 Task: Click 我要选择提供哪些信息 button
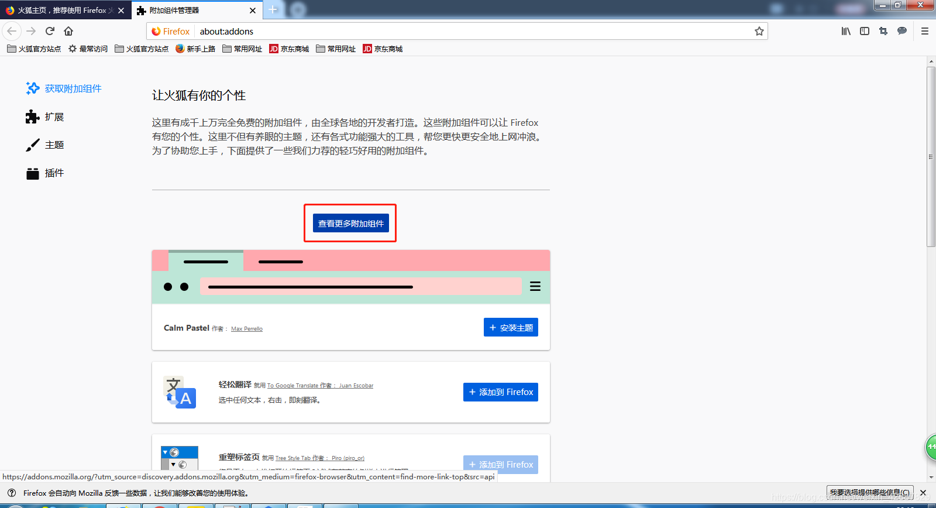pyautogui.click(x=870, y=493)
